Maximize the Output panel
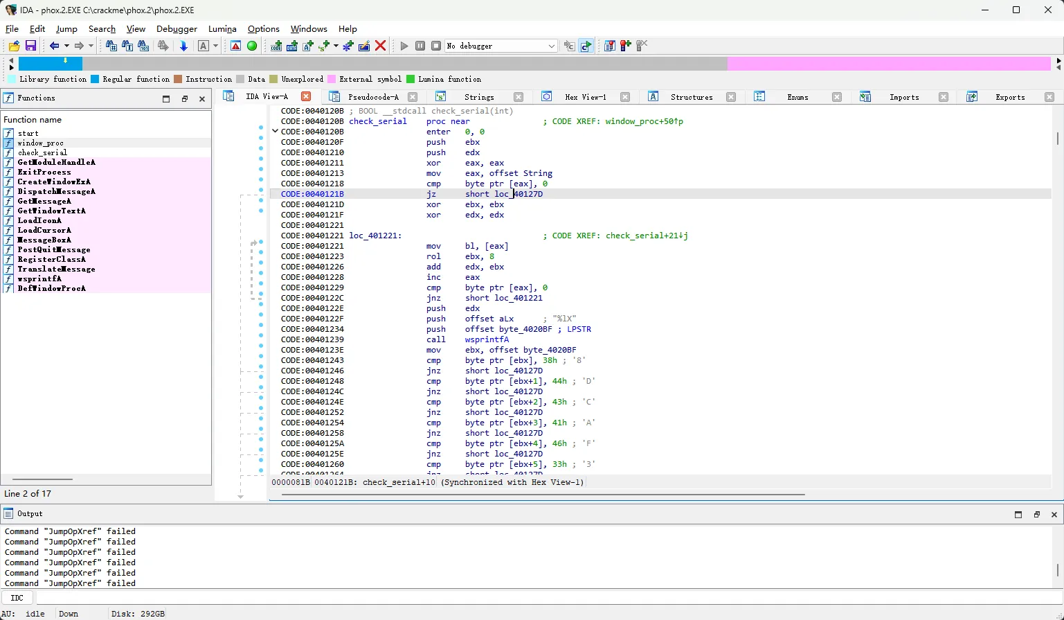This screenshot has height=620, width=1064. pyautogui.click(x=1018, y=514)
